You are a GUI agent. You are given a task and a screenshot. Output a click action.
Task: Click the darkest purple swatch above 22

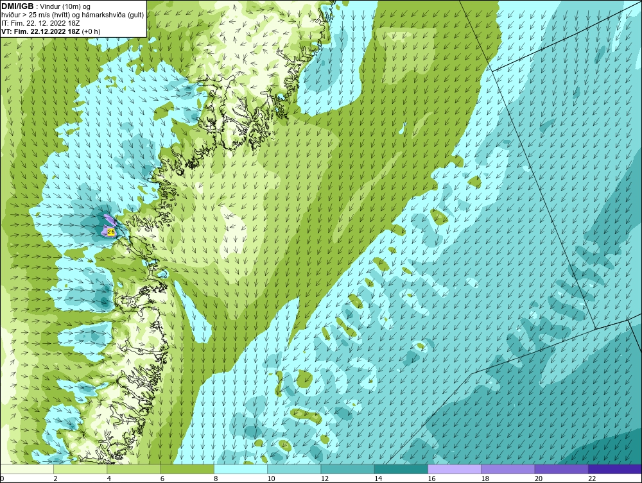(615, 469)
